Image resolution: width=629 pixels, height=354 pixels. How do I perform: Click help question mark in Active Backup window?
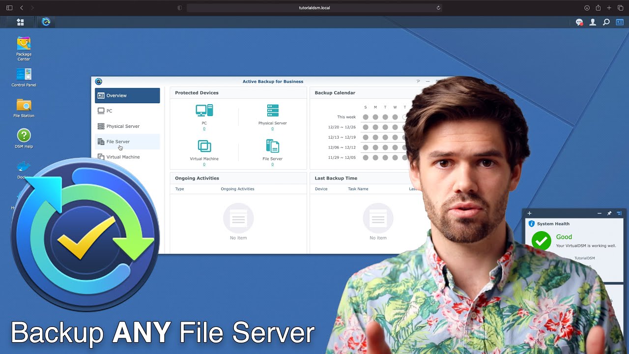tap(418, 82)
